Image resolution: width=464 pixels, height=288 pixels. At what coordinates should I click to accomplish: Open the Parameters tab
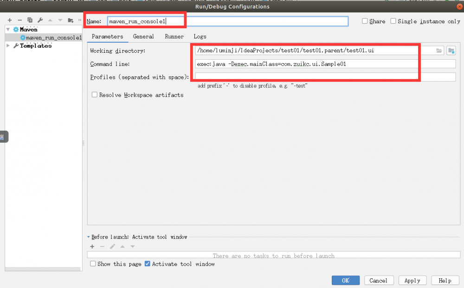click(x=108, y=37)
